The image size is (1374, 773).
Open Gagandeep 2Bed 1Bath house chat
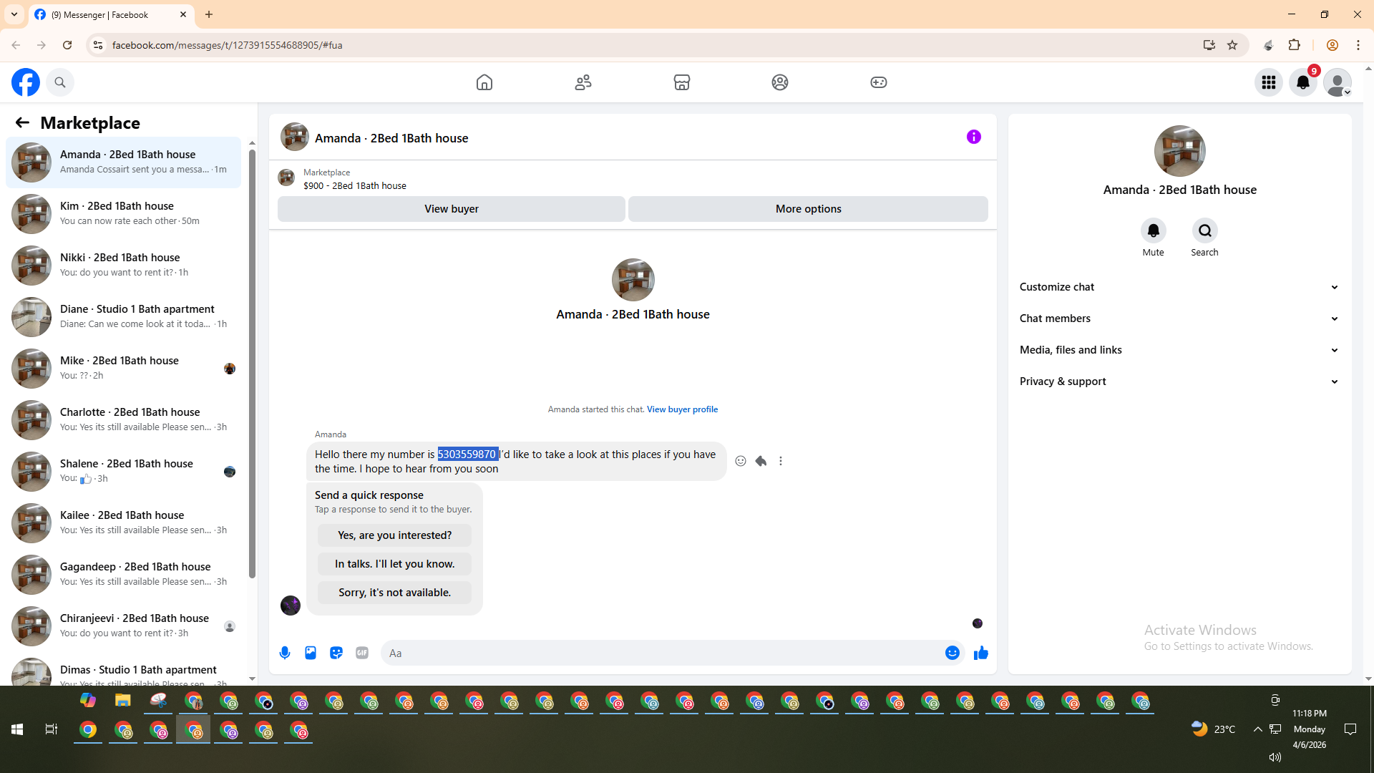click(x=124, y=575)
